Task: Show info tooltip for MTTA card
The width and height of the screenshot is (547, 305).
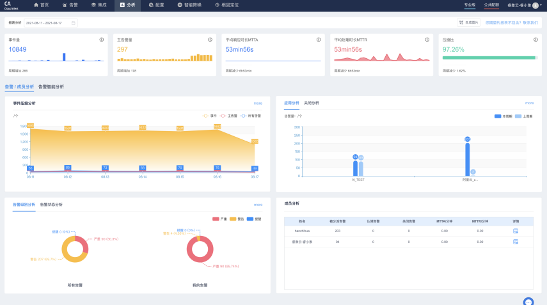Action: pyautogui.click(x=319, y=40)
